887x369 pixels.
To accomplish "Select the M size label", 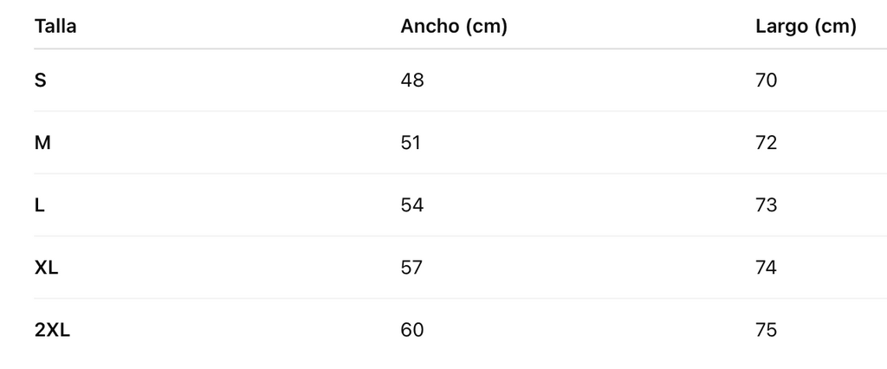I will tap(42, 143).
